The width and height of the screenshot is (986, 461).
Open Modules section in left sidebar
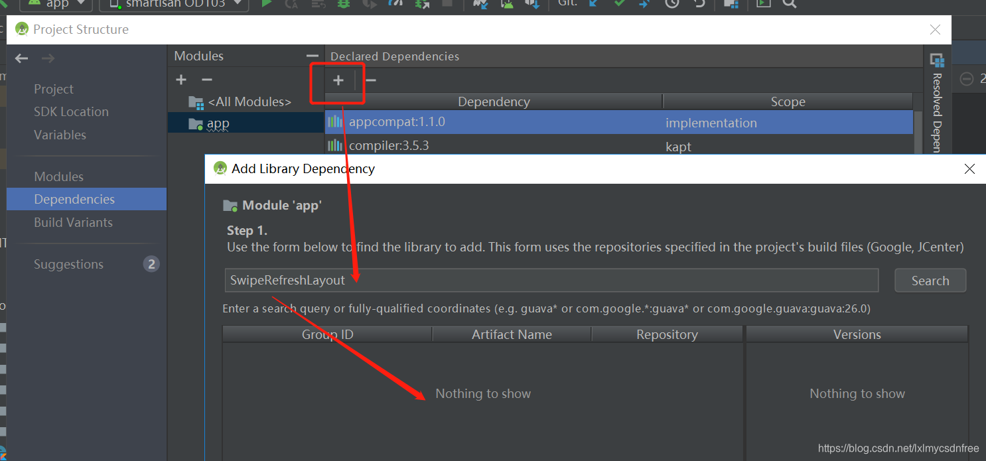[x=58, y=176]
